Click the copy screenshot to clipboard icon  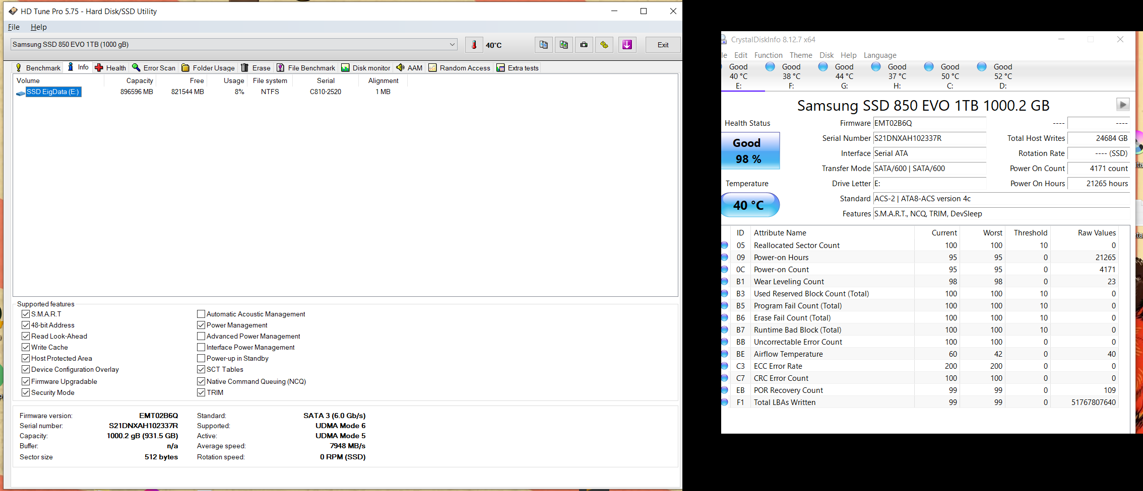(563, 45)
